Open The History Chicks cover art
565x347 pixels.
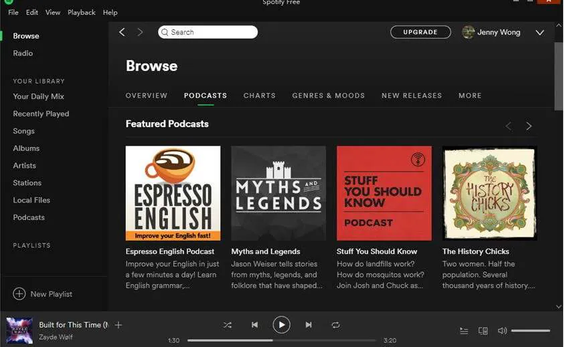coord(490,193)
